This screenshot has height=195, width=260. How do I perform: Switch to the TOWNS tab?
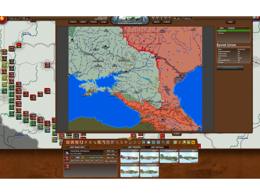click(x=231, y=28)
